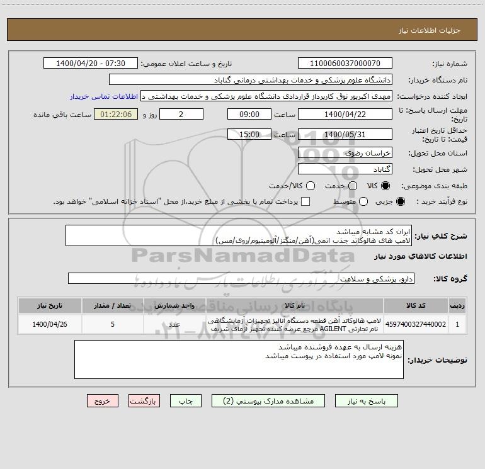Click the remaining time field 01:22:06
This screenshot has width=485, height=469.
[116, 114]
